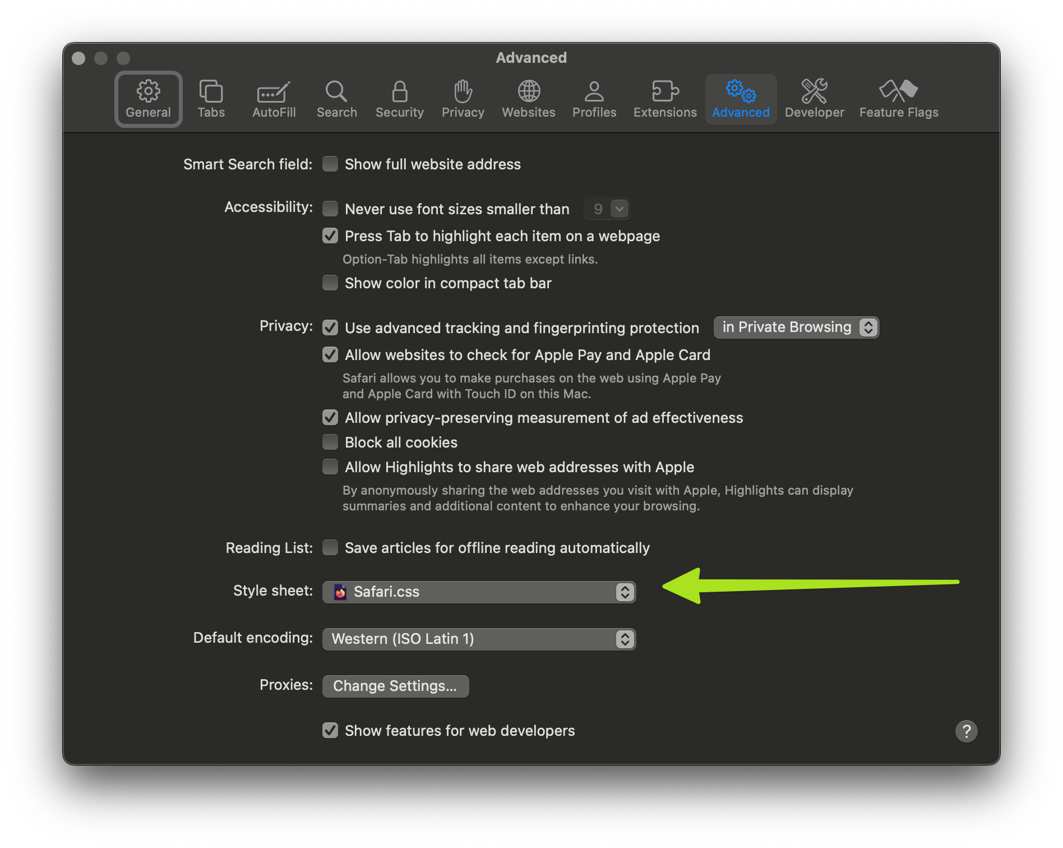Enable Show full website address

coord(330,164)
